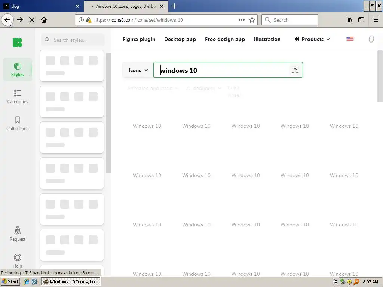
Task: Open the Library bookshelf icon
Action: point(349,20)
